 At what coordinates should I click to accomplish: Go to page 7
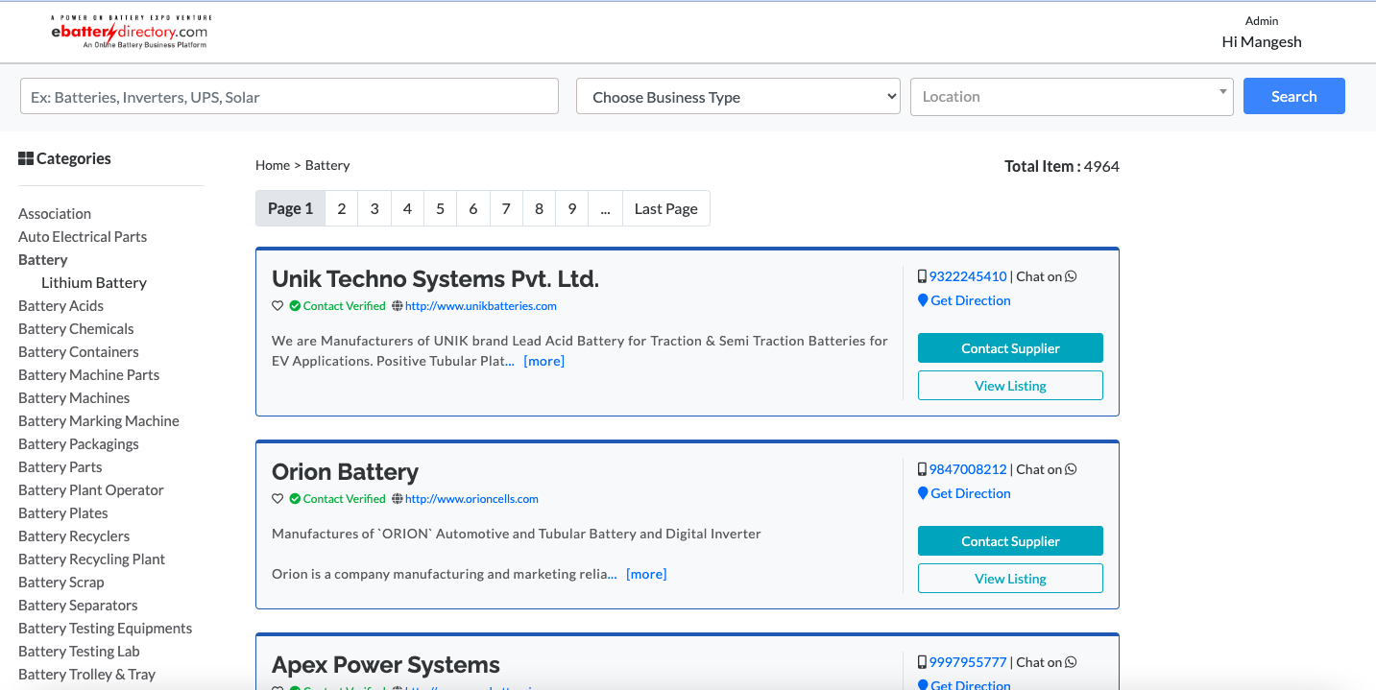506,208
